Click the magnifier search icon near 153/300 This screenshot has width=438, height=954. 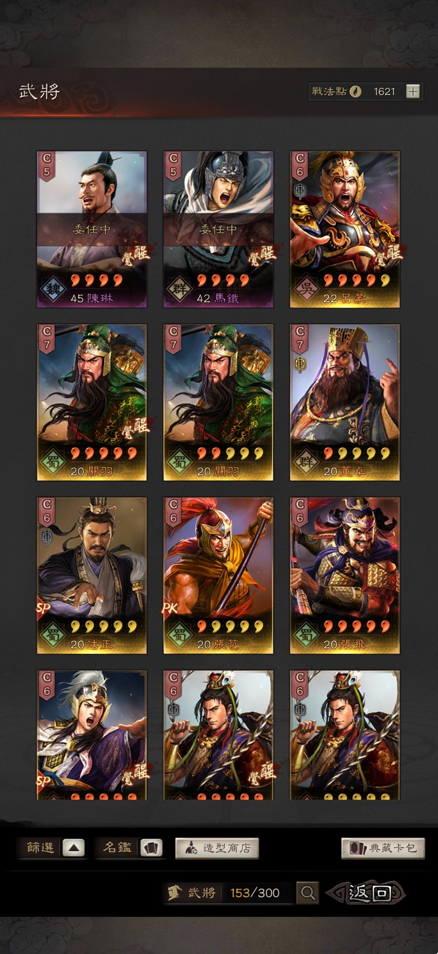pos(308,893)
